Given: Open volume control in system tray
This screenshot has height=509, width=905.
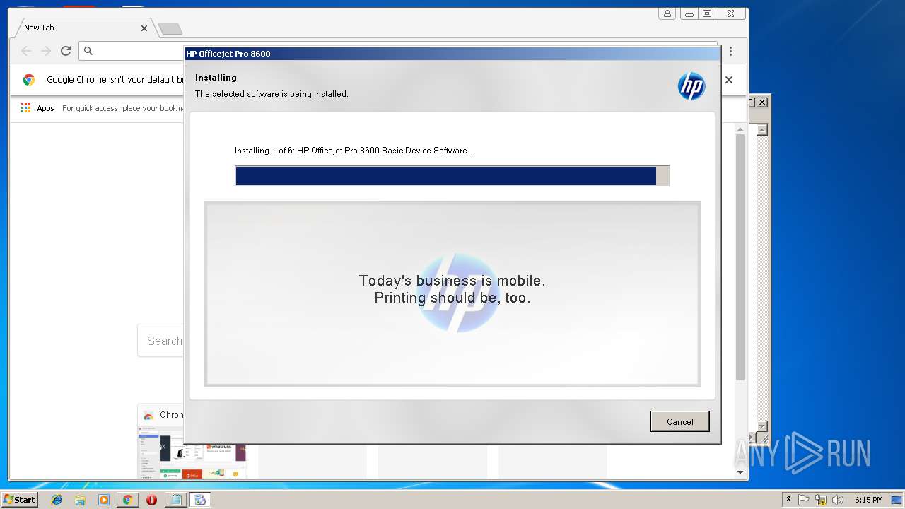Looking at the screenshot, I should click(838, 500).
